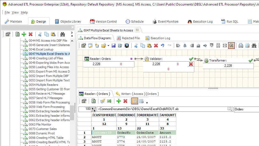Switch to Writer: {Access}[Orders] tab
259x146 pixels.
click(137, 94)
